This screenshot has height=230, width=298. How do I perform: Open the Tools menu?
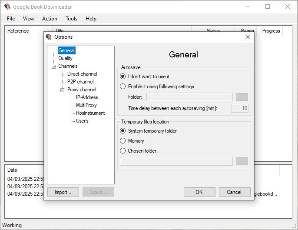(71, 19)
